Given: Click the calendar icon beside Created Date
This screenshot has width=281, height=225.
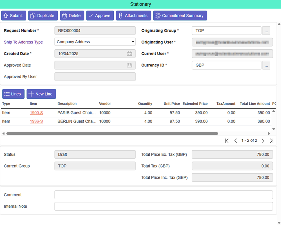Looking at the screenshot, I should (x=130, y=54).
